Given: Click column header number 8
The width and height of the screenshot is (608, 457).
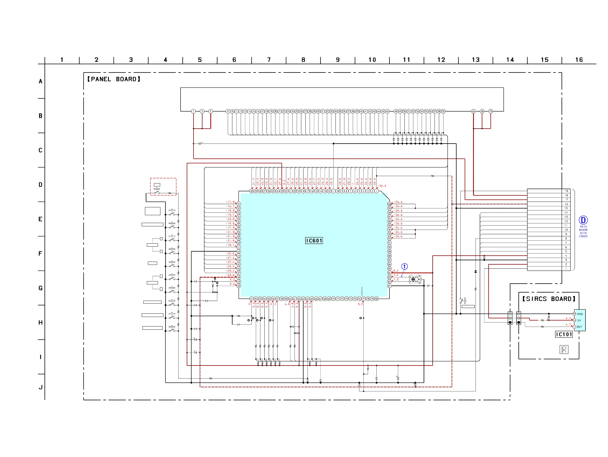Looking at the screenshot, I should click(x=303, y=60).
